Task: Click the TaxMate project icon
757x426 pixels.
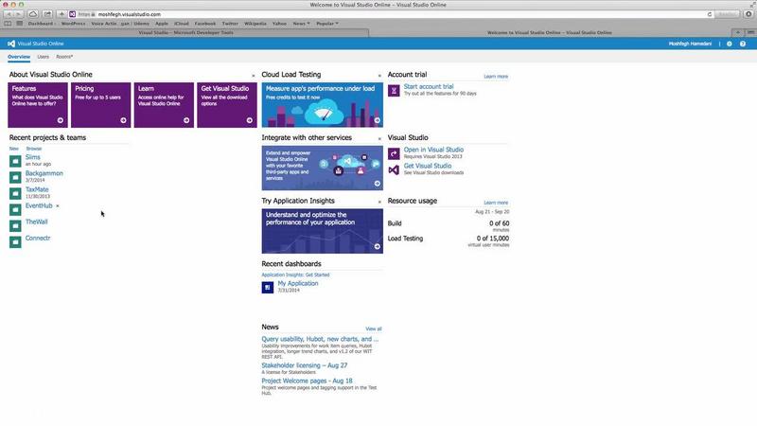Action: point(15,193)
